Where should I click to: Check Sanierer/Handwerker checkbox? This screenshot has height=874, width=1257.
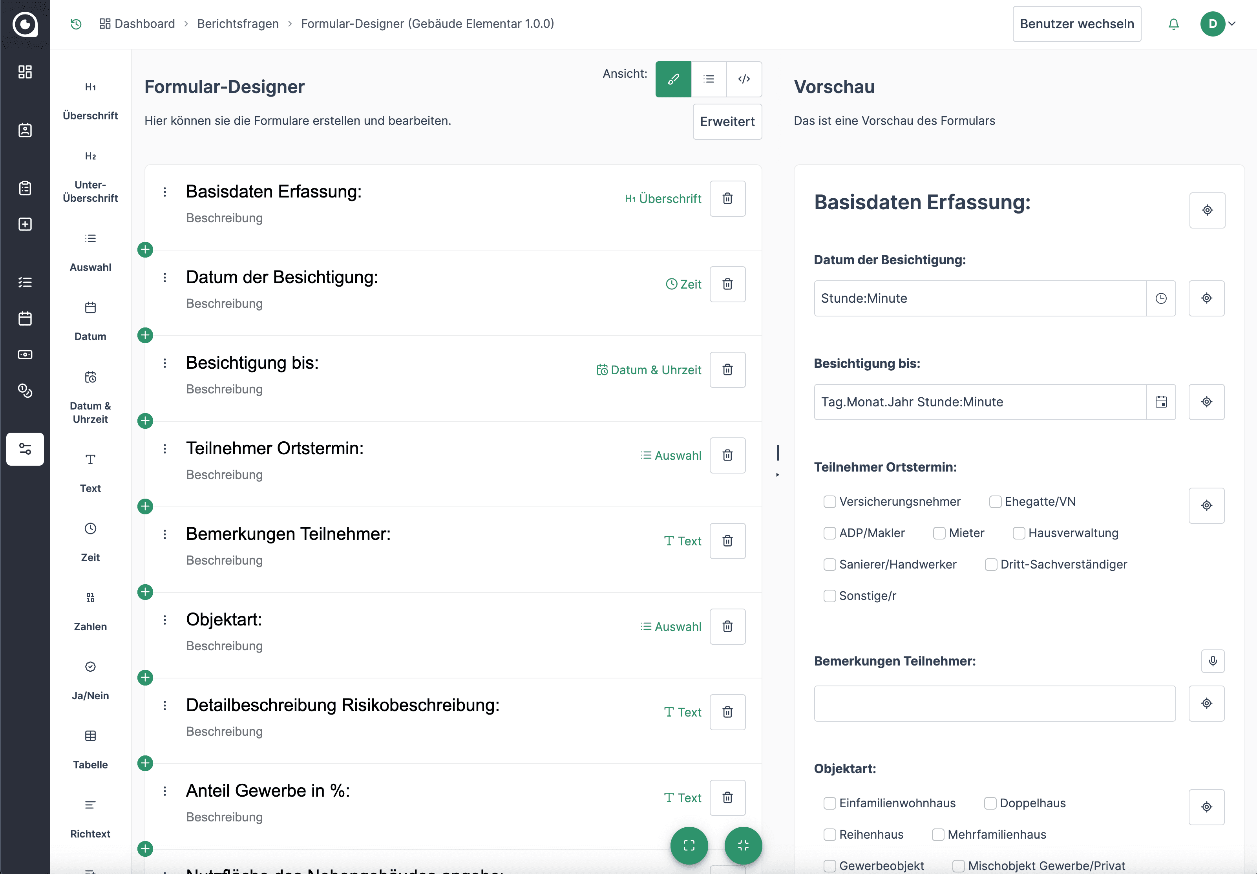829,565
